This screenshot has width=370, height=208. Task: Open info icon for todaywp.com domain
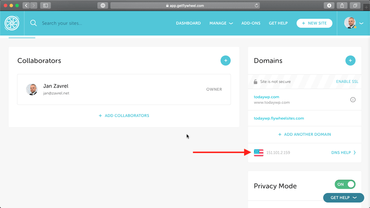(353, 100)
